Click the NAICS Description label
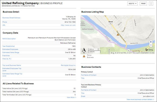The height and width of the screenshot is (102, 157). pyautogui.click(x=9, y=39)
